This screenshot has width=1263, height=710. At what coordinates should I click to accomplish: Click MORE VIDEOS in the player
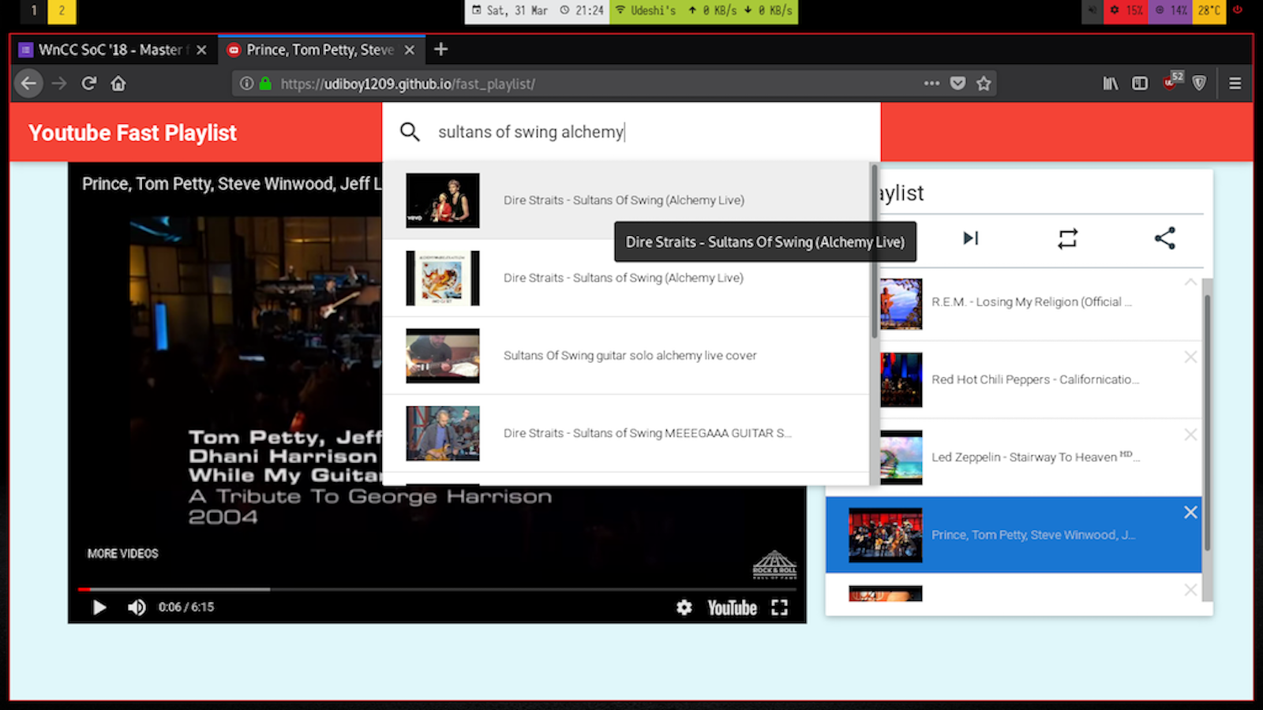point(123,554)
